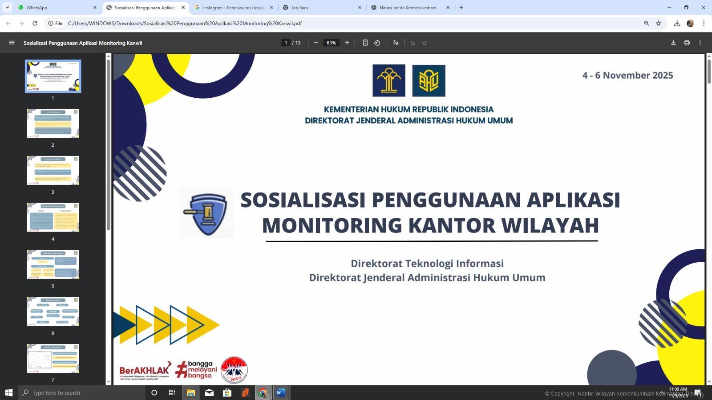Click the zoom out minus icon
This screenshot has width=712, height=400.
point(316,43)
